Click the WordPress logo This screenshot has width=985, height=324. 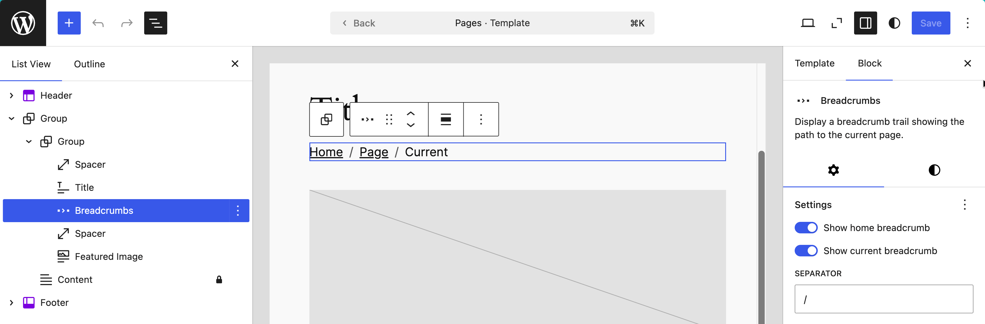23,23
